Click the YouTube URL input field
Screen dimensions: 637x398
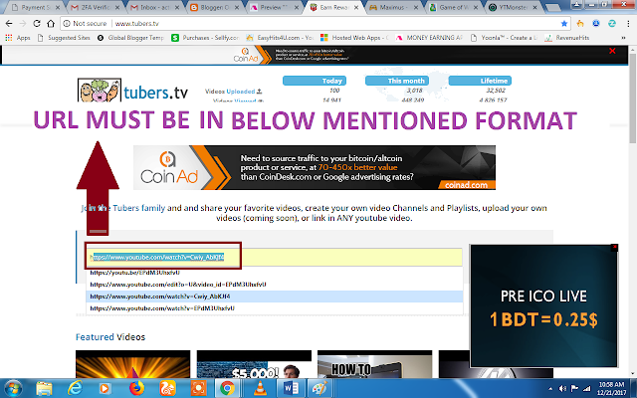[x=276, y=257]
